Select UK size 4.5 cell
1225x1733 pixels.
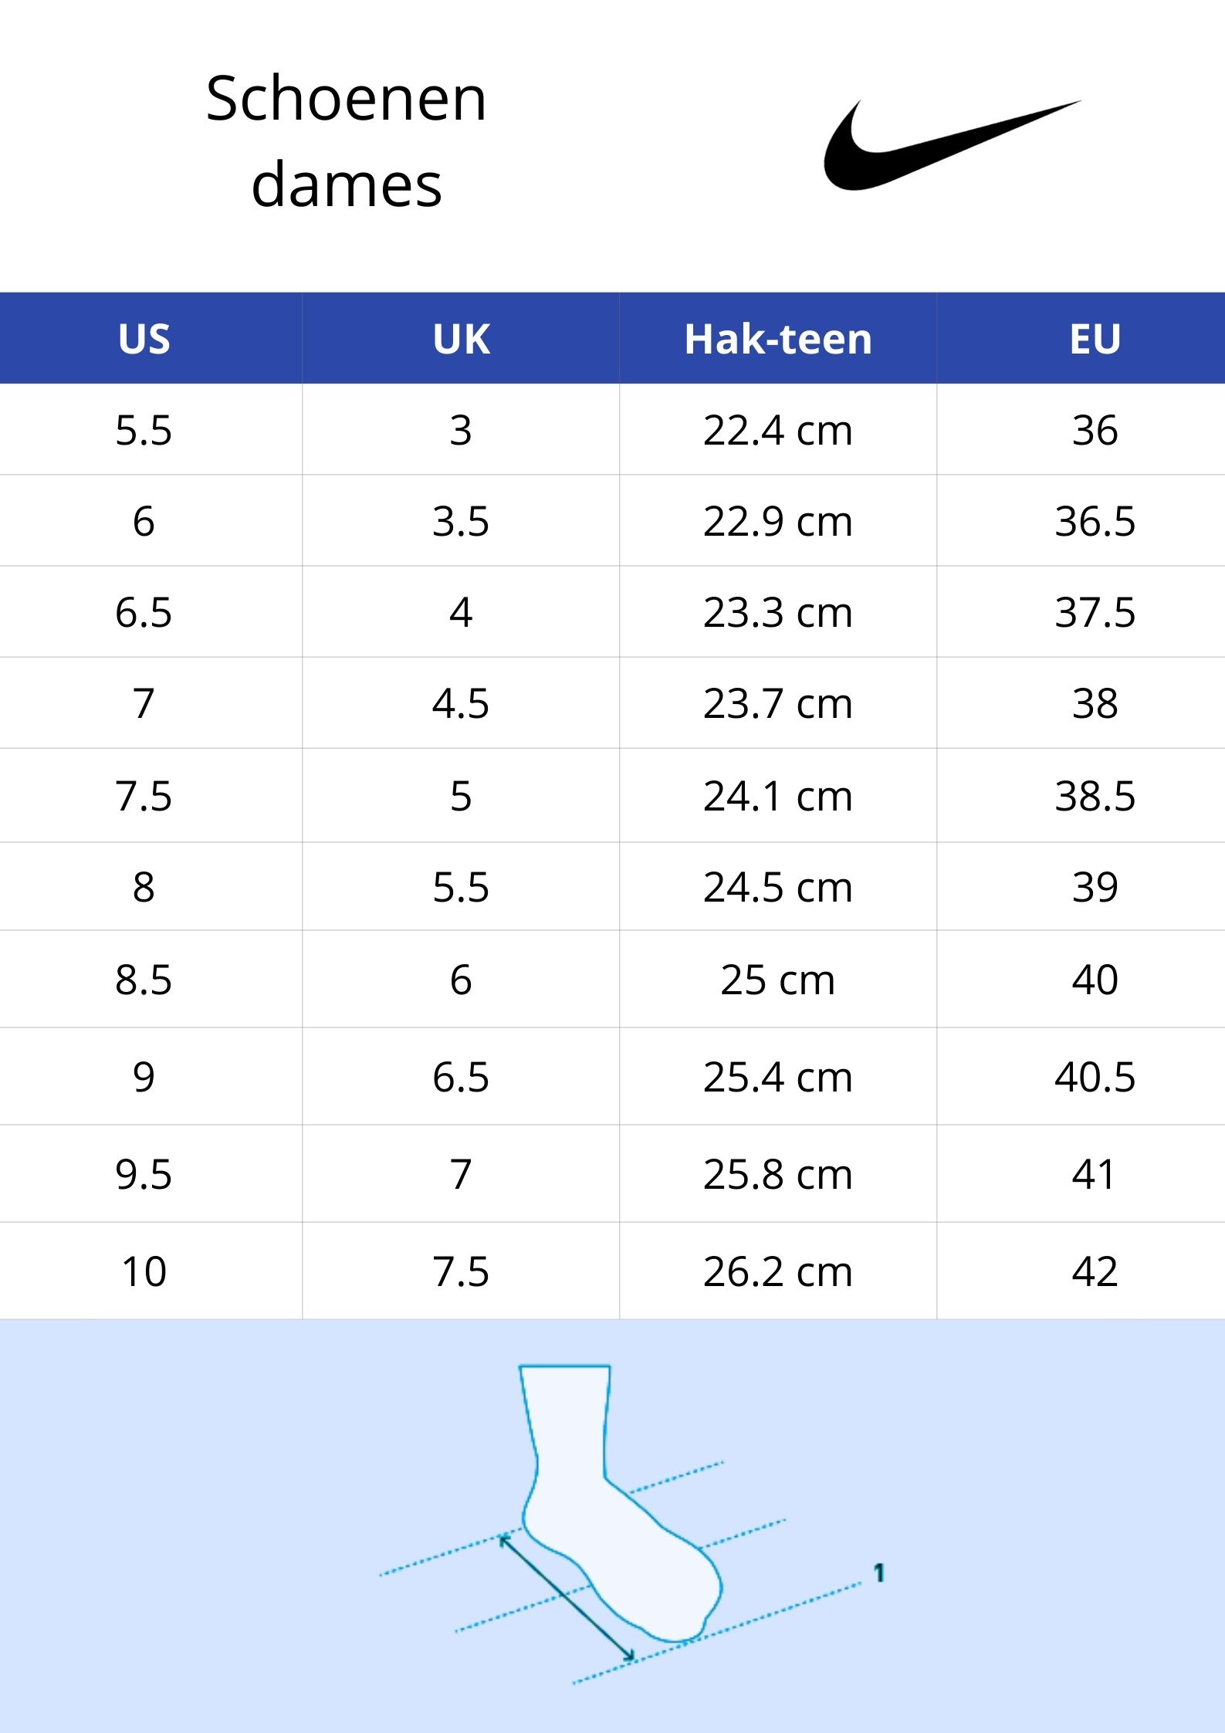tap(461, 703)
